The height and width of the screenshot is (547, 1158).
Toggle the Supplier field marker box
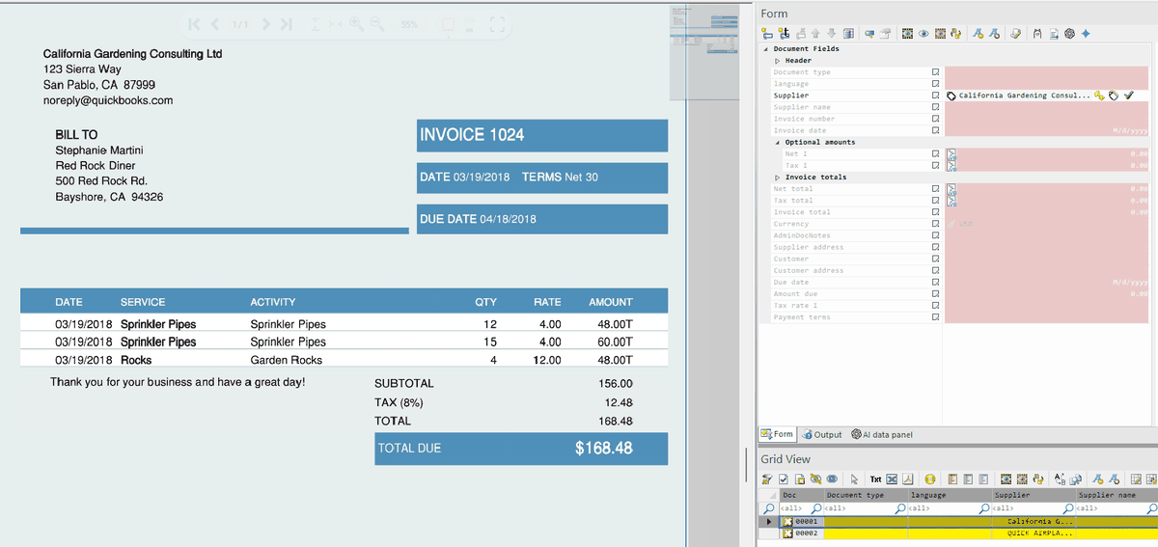click(x=935, y=96)
